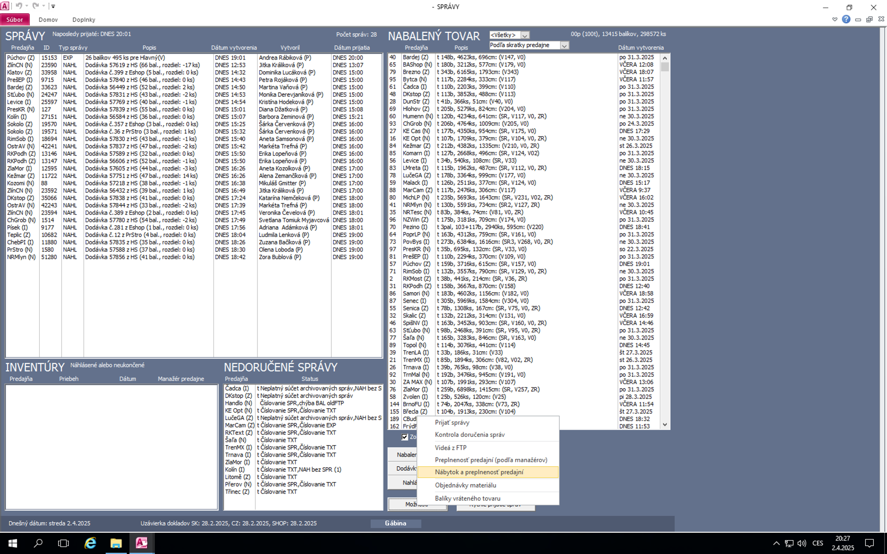Click 'Balíky vráteného tovaru' menu entry
887x554 pixels.
[x=468, y=498]
